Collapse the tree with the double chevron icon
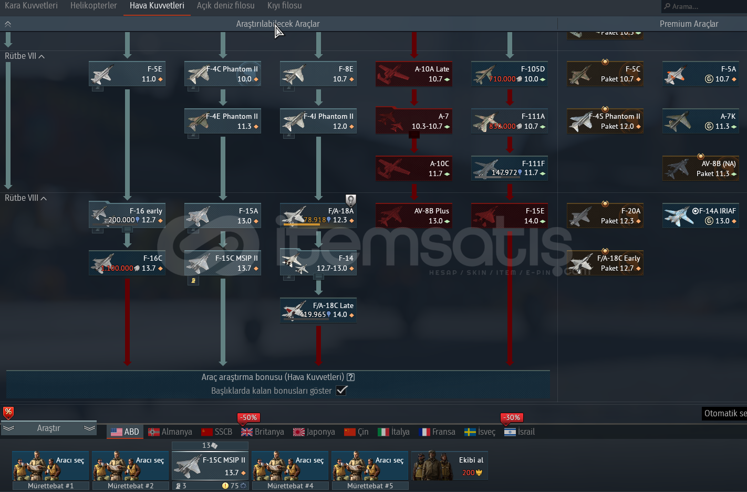 click(x=8, y=24)
